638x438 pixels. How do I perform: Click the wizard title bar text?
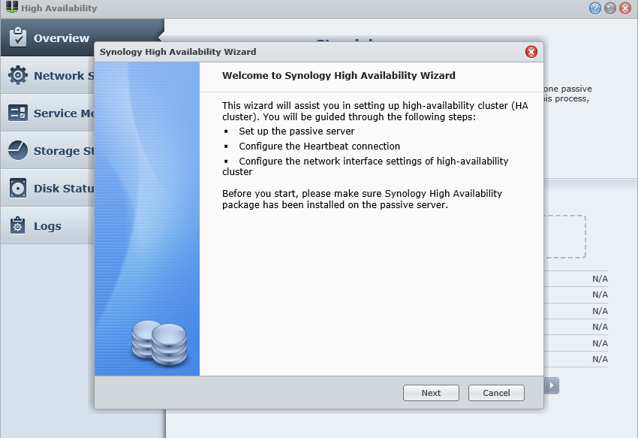click(178, 52)
